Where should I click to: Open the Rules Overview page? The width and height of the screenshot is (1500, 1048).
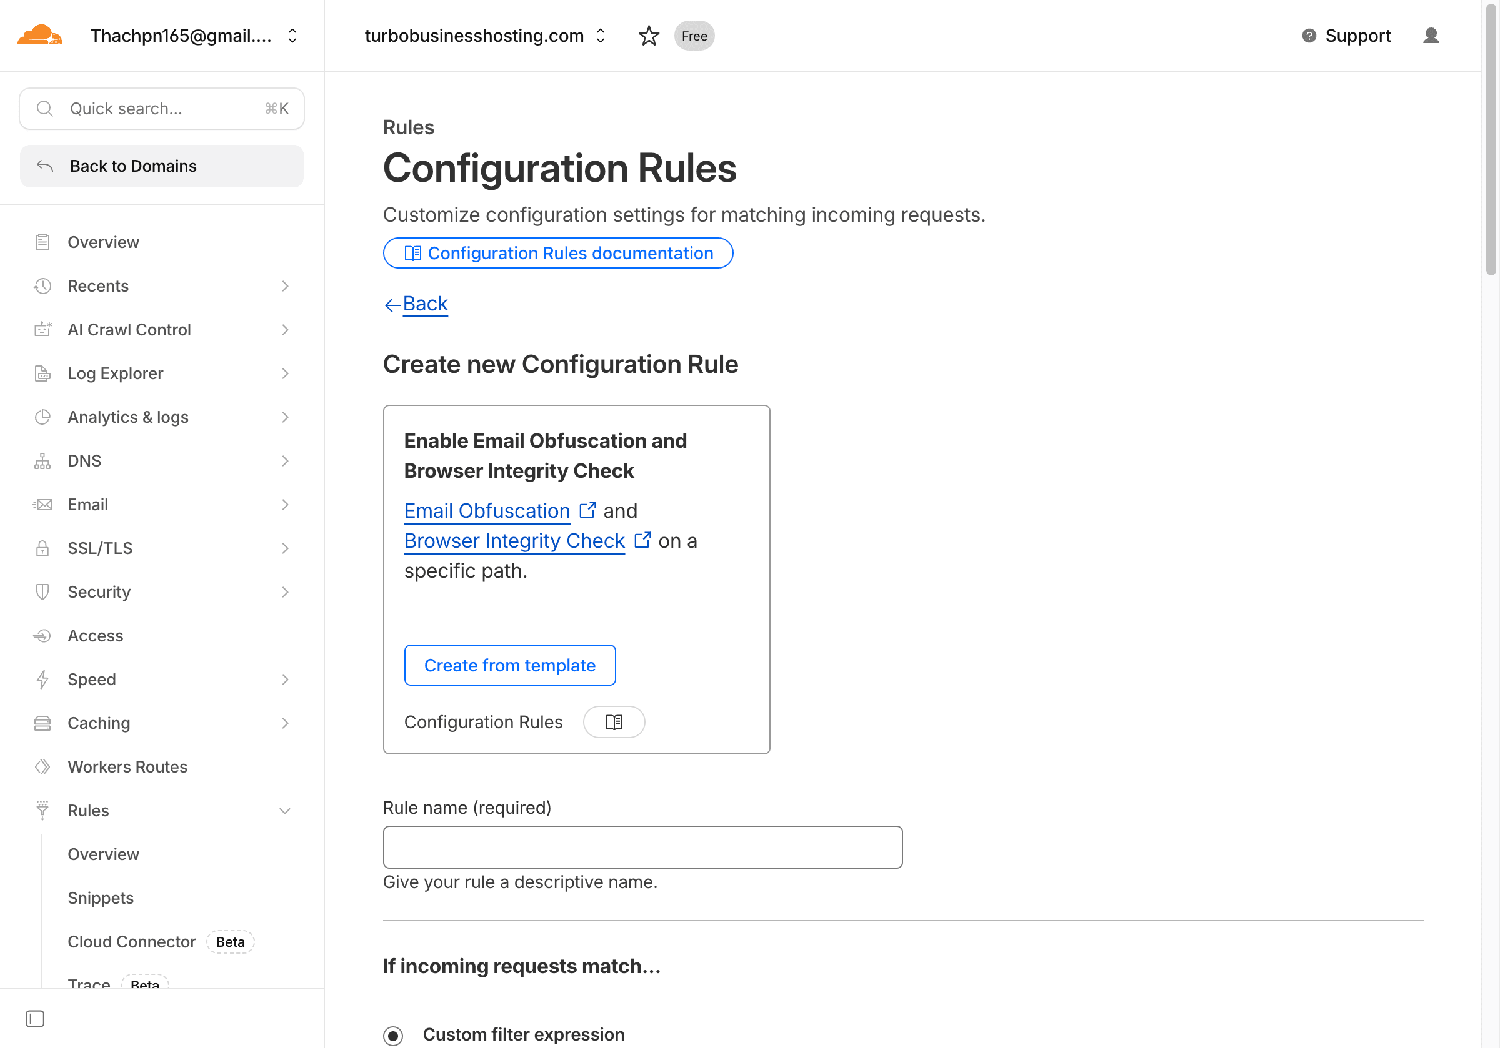pos(103,854)
